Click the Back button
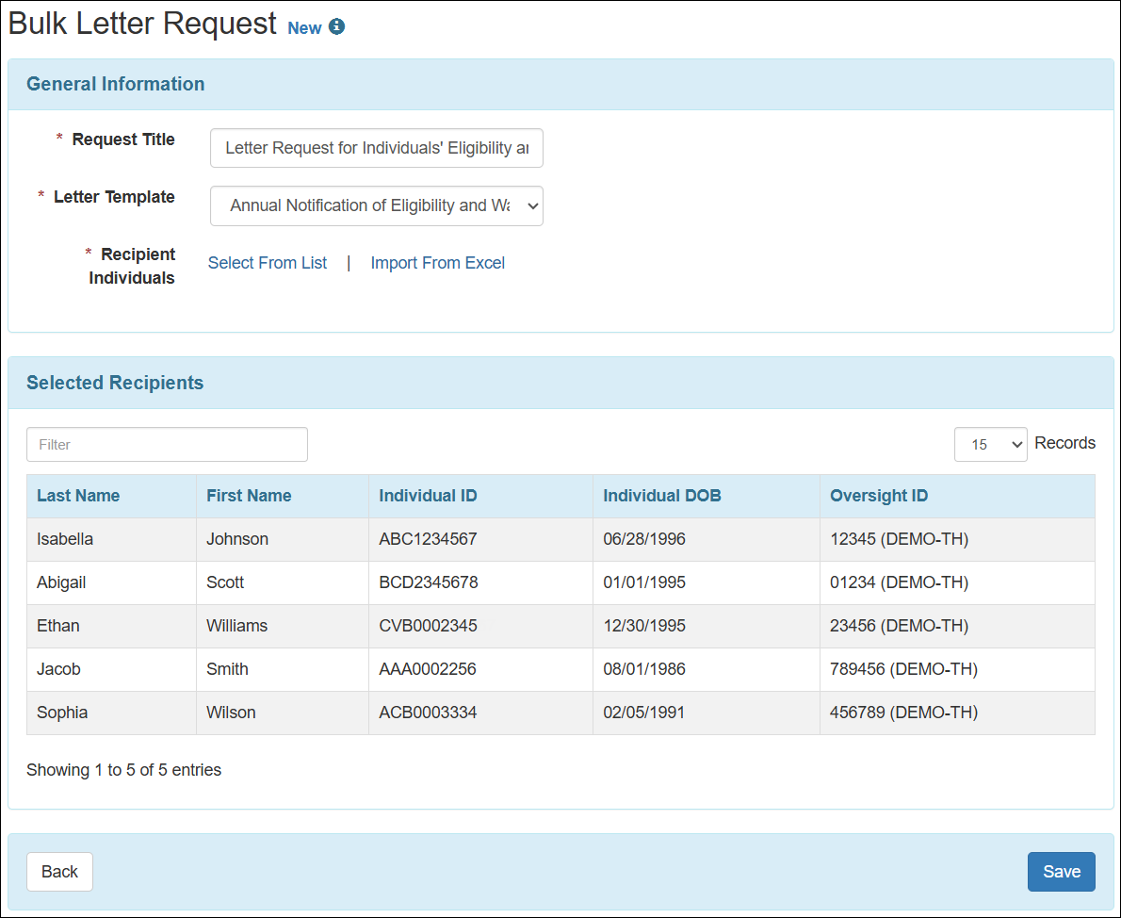 tap(60, 872)
